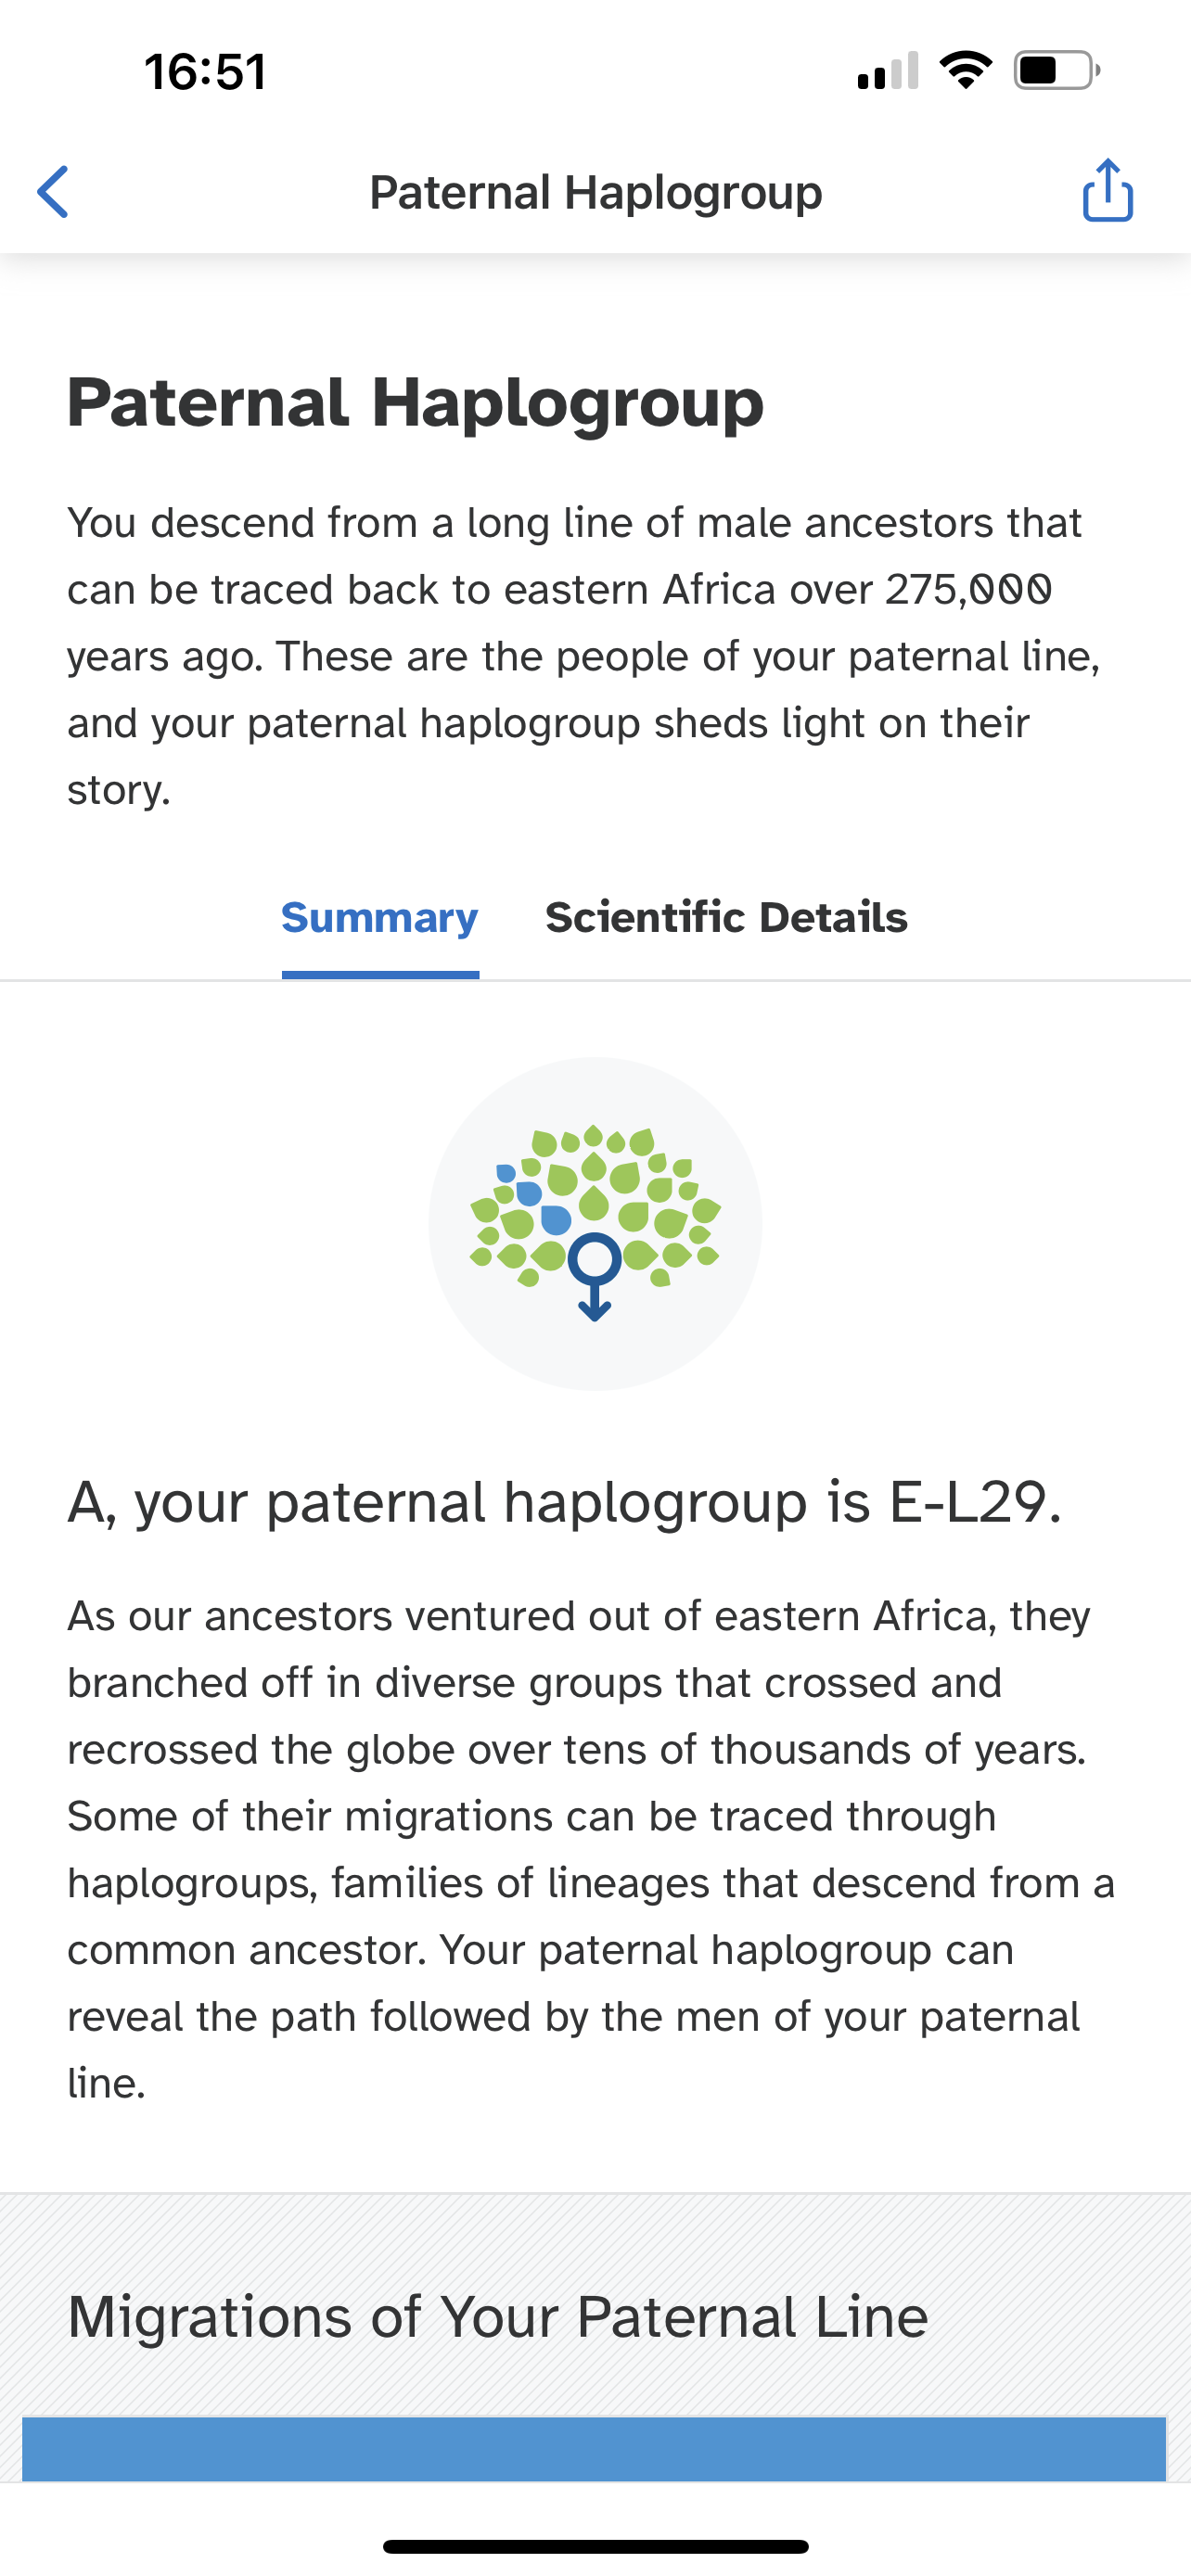The width and height of the screenshot is (1191, 2576).
Task: Tap the blue back chevron
Action: 53,191
